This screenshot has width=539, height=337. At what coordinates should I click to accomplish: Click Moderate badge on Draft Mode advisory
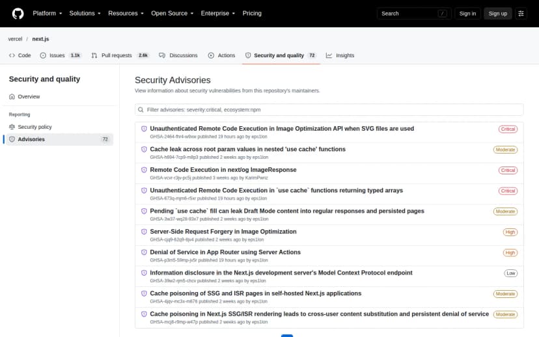pyautogui.click(x=505, y=211)
